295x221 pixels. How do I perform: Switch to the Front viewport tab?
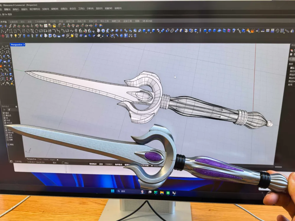(46, 159)
